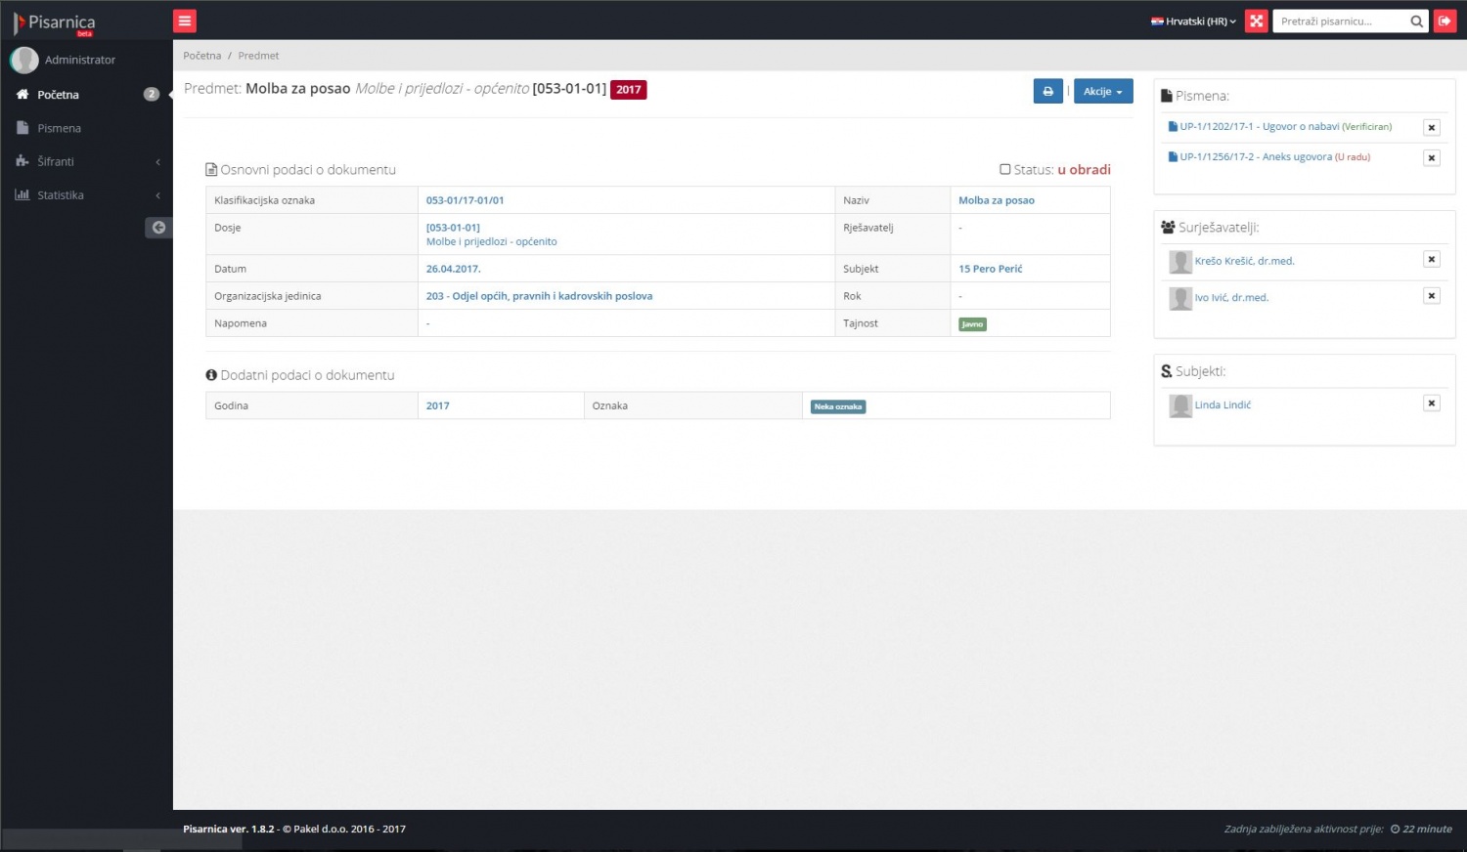Click Krešo Krešić avatar thumbnail
This screenshot has width=1467, height=852.
pyautogui.click(x=1180, y=262)
